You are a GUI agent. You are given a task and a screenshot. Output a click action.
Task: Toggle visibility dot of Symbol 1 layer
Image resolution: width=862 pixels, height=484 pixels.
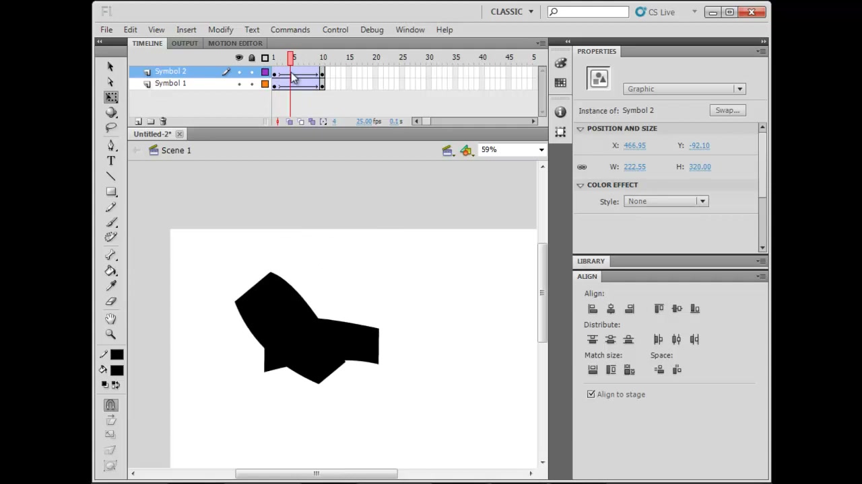pyautogui.click(x=239, y=84)
